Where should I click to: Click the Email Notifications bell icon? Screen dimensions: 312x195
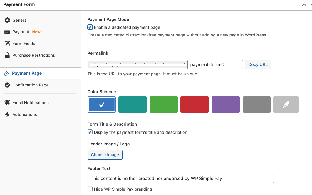pyautogui.click(x=7, y=103)
